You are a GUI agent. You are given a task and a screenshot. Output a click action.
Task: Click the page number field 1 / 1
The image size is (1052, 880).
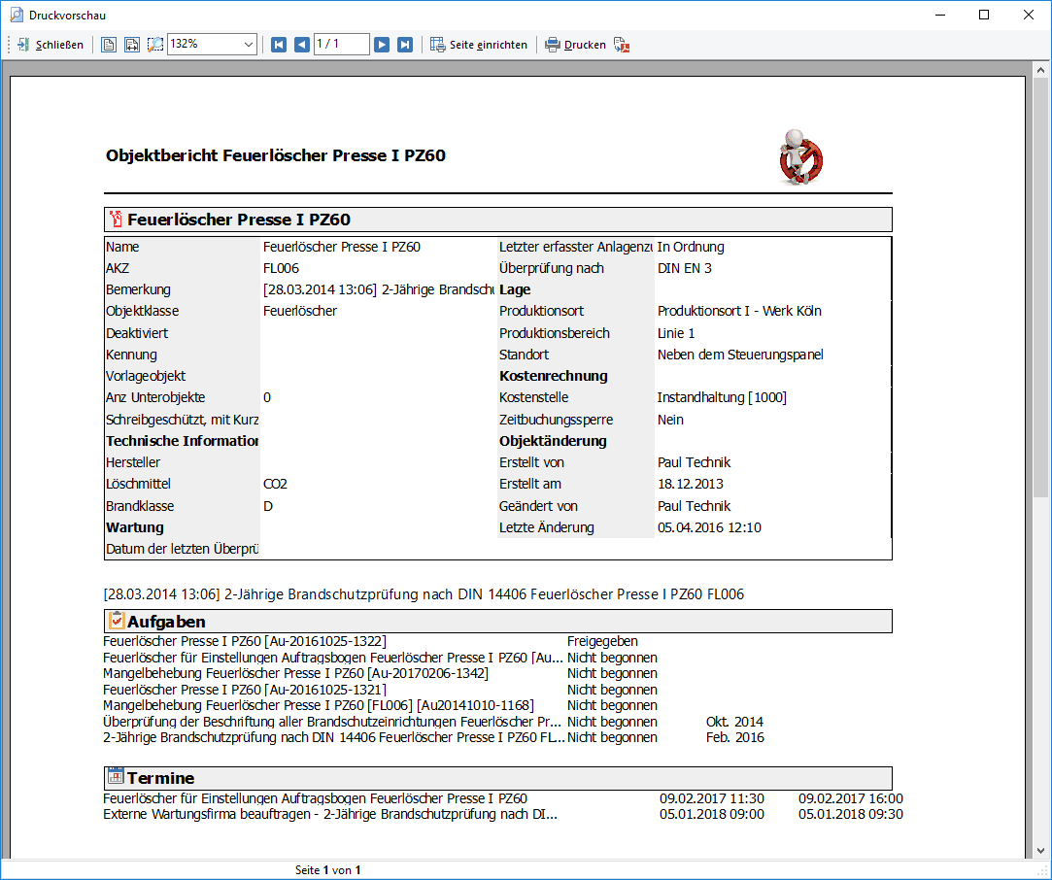[342, 45]
